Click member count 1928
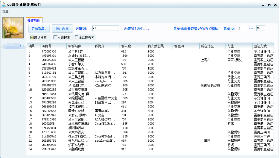The height and width of the screenshot is (158, 280). 125,55
